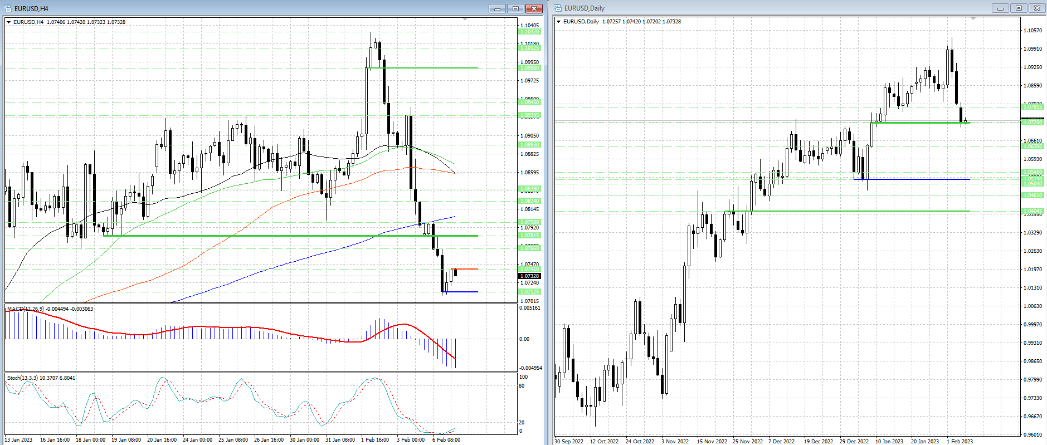
Task: Minimize the EURUSD,Daily chart window
Action: click(1000, 8)
